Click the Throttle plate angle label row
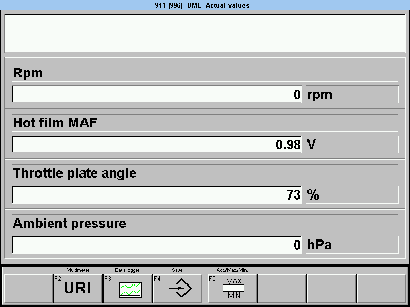 point(205,173)
